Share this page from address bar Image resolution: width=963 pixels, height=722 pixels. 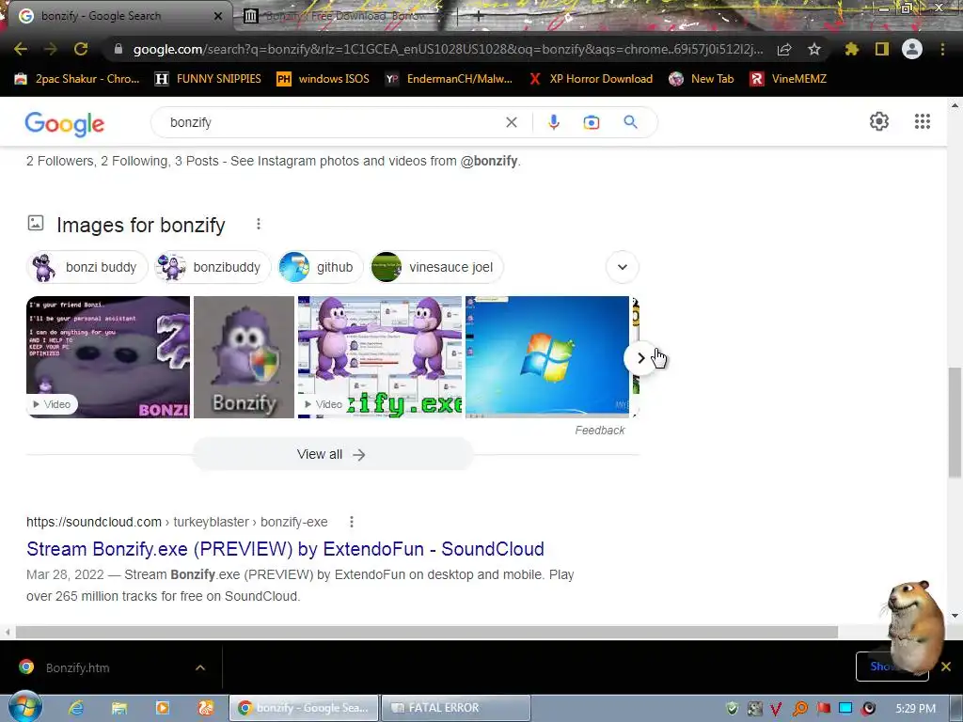click(x=784, y=50)
